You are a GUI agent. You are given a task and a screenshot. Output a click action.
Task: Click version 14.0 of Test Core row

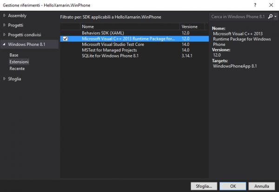[x=186, y=45]
